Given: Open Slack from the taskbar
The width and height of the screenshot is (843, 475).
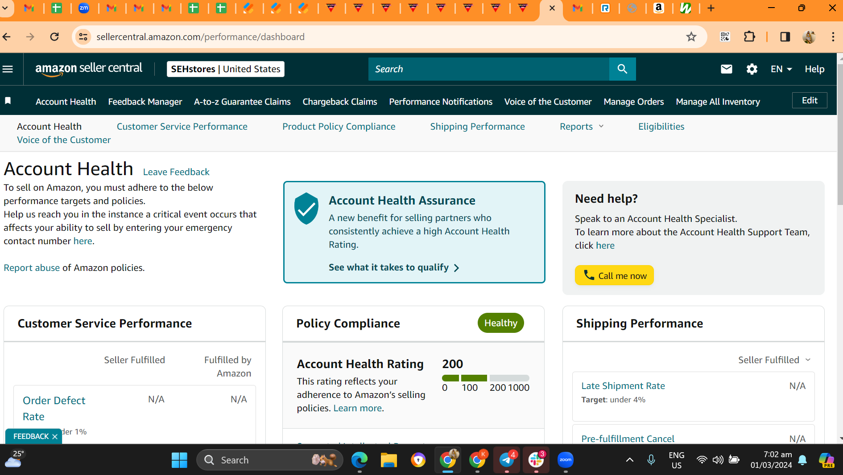Looking at the screenshot, I should 536,460.
